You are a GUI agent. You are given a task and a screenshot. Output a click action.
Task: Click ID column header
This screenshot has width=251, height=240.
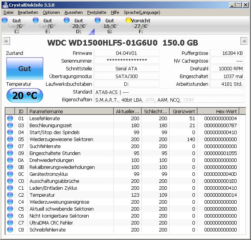[21, 111]
